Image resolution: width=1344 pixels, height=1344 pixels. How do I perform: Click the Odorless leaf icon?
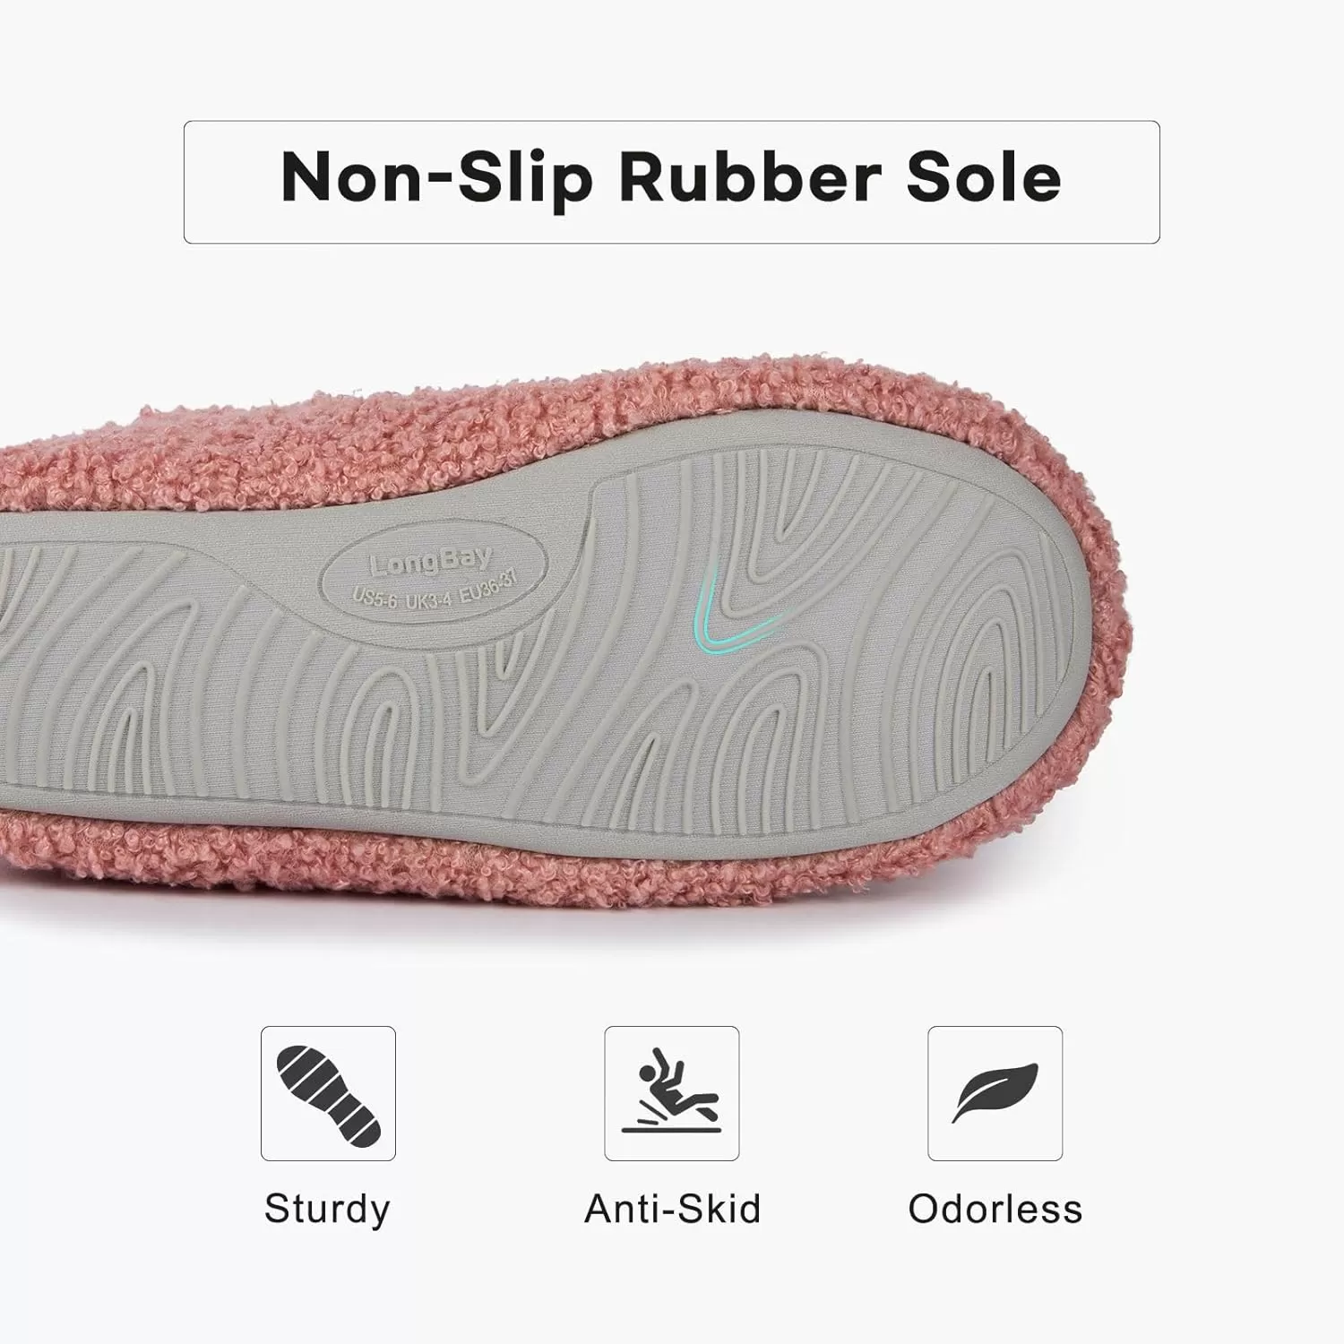pos(995,1093)
